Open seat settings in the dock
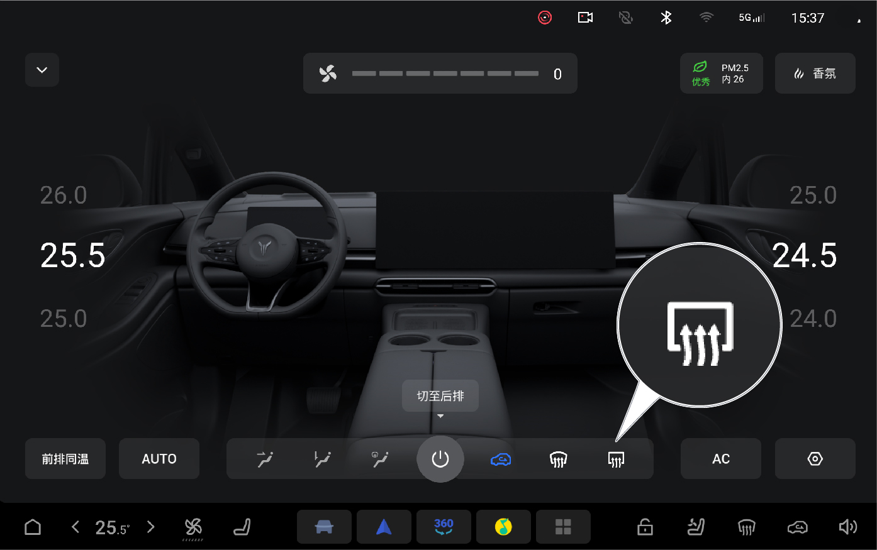This screenshot has height=550, width=877. [x=242, y=527]
